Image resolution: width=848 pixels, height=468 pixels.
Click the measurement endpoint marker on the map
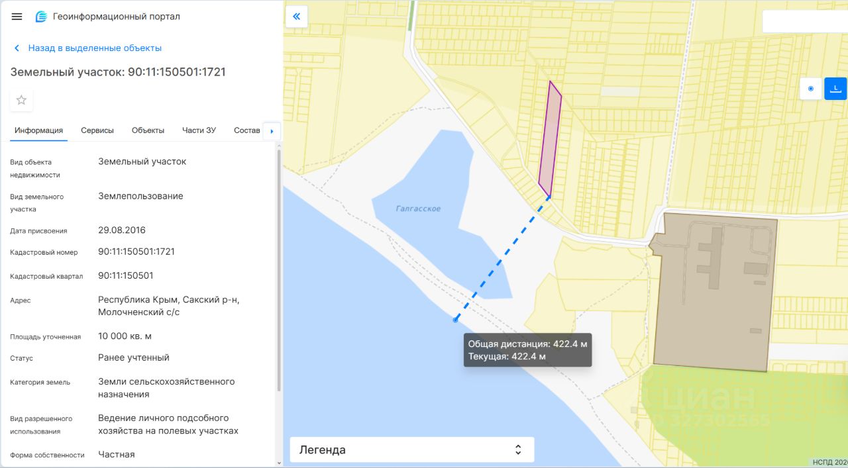point(455,320)
